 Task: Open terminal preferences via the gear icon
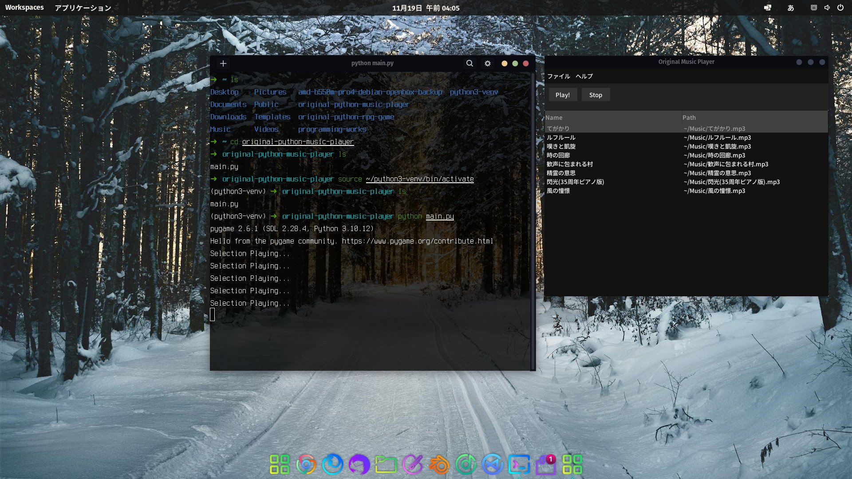(x=487, y=63)
